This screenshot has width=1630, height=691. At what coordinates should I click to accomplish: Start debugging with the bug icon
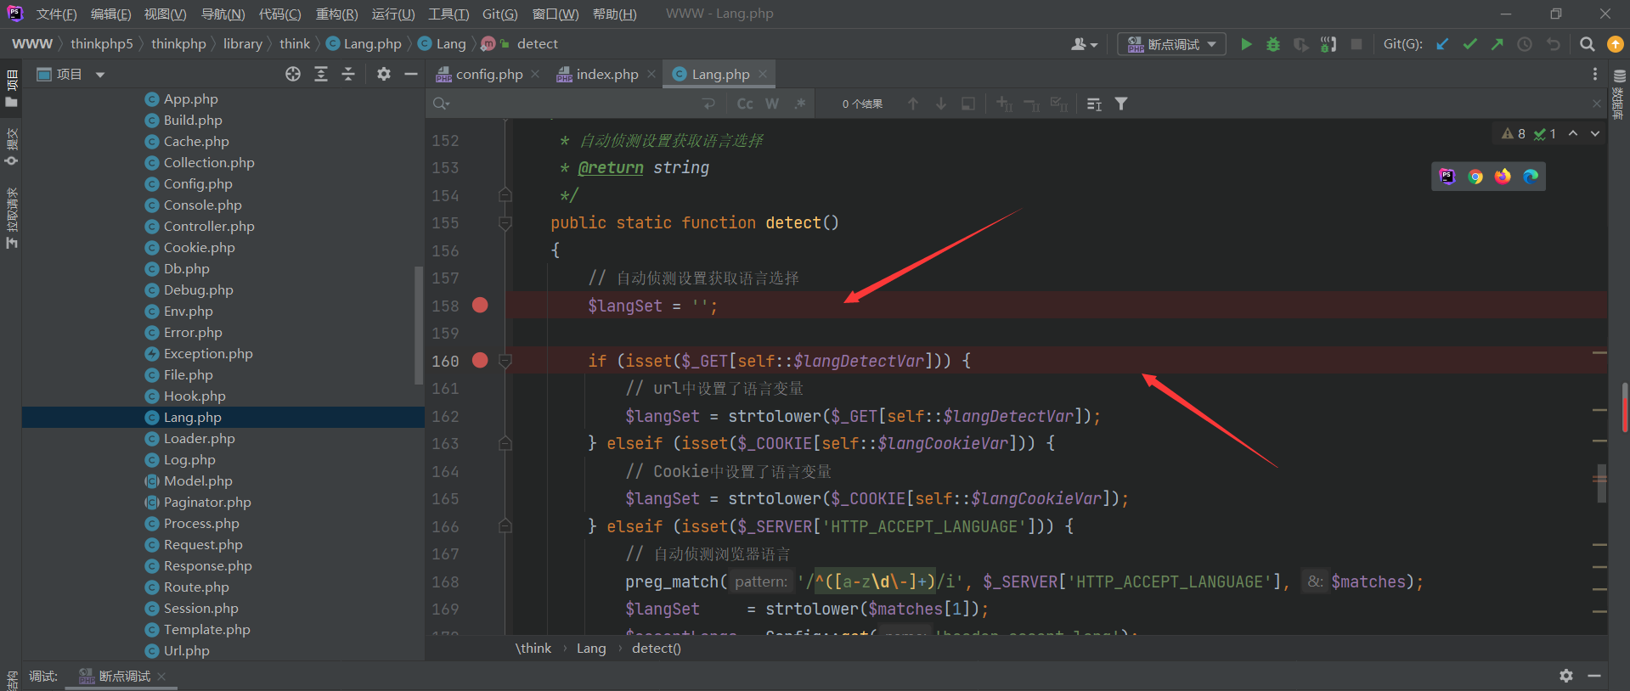click(x=1273, y=44)
